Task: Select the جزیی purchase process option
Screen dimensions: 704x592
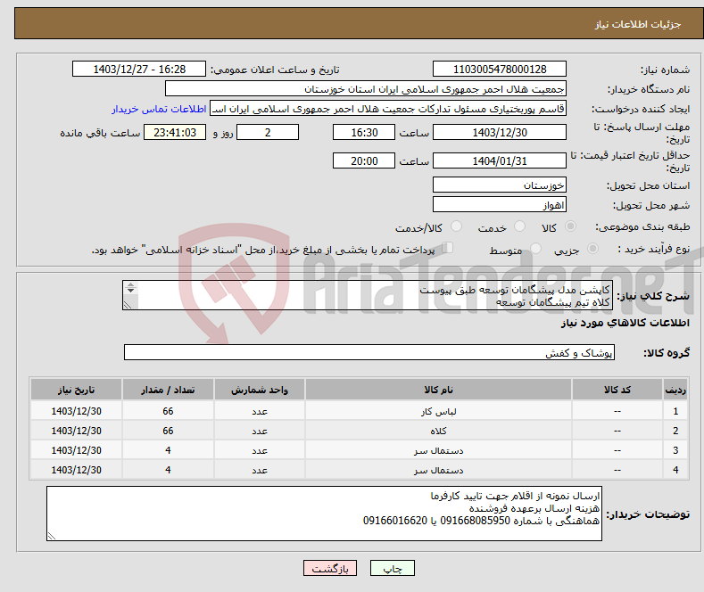Action: click(x=596, y=251)
